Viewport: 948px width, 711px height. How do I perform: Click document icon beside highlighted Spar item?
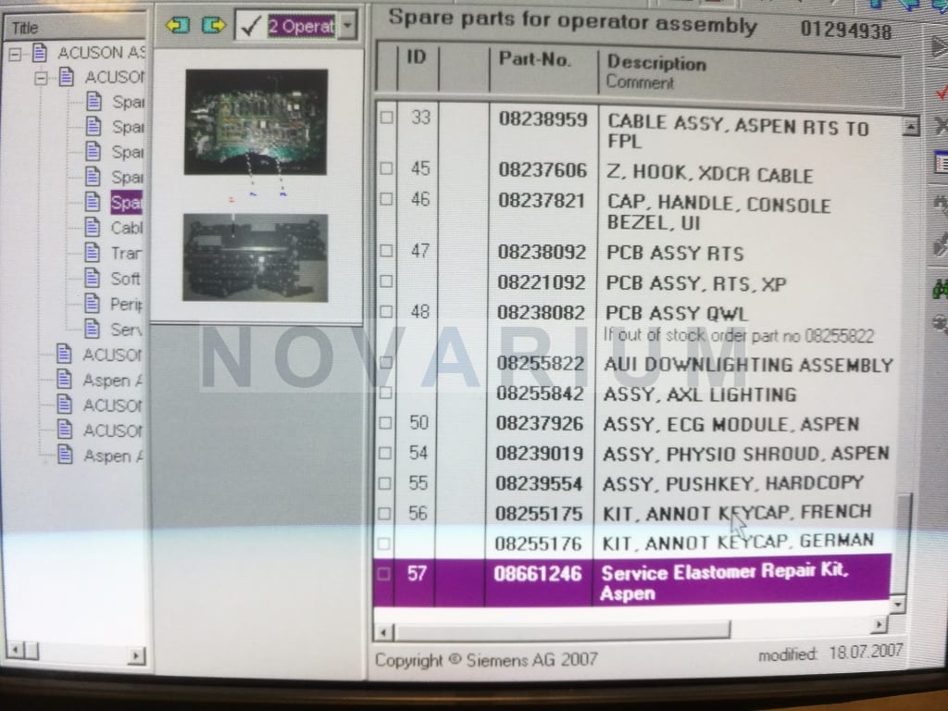[x=93, y=202]
